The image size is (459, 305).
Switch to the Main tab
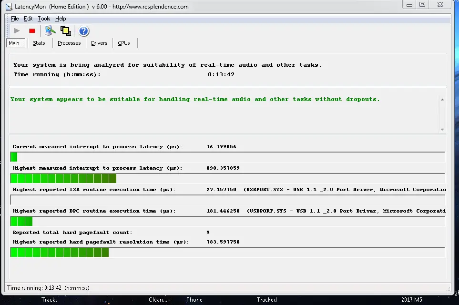(x=14, y=43)
